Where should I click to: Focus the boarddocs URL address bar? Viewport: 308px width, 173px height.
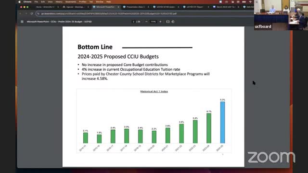145,13
